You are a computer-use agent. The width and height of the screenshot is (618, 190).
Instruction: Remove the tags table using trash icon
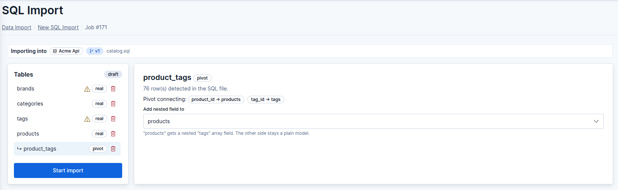coord(113,119)
